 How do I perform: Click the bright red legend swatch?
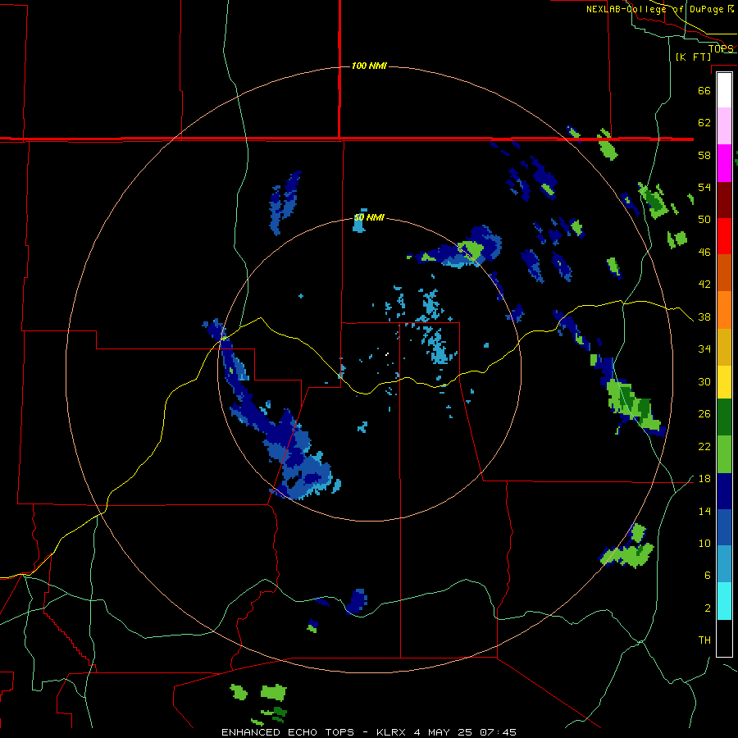click(724, 236)
